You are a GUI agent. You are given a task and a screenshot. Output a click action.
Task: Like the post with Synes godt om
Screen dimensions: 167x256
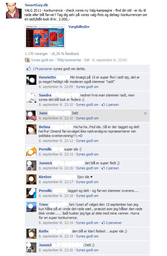(42, 60)
